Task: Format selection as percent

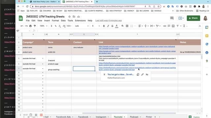Action: 56,26
